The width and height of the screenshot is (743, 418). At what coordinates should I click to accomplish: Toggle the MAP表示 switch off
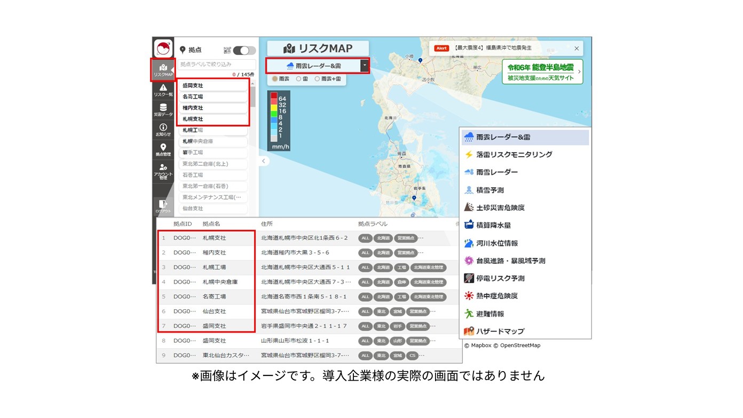point(244,49)
